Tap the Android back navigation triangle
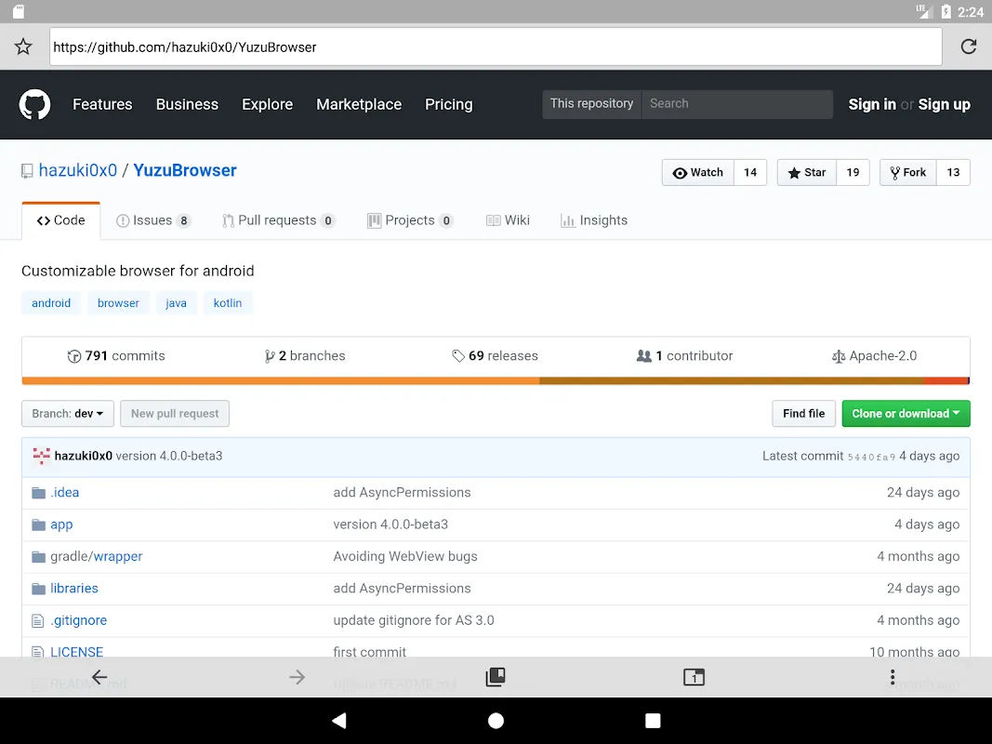 click(339, 721)
